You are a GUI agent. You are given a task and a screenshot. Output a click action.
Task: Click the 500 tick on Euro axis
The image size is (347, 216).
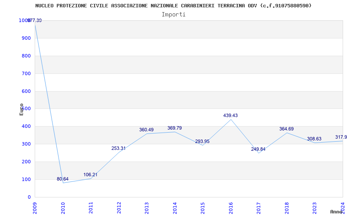coord(26,109)
